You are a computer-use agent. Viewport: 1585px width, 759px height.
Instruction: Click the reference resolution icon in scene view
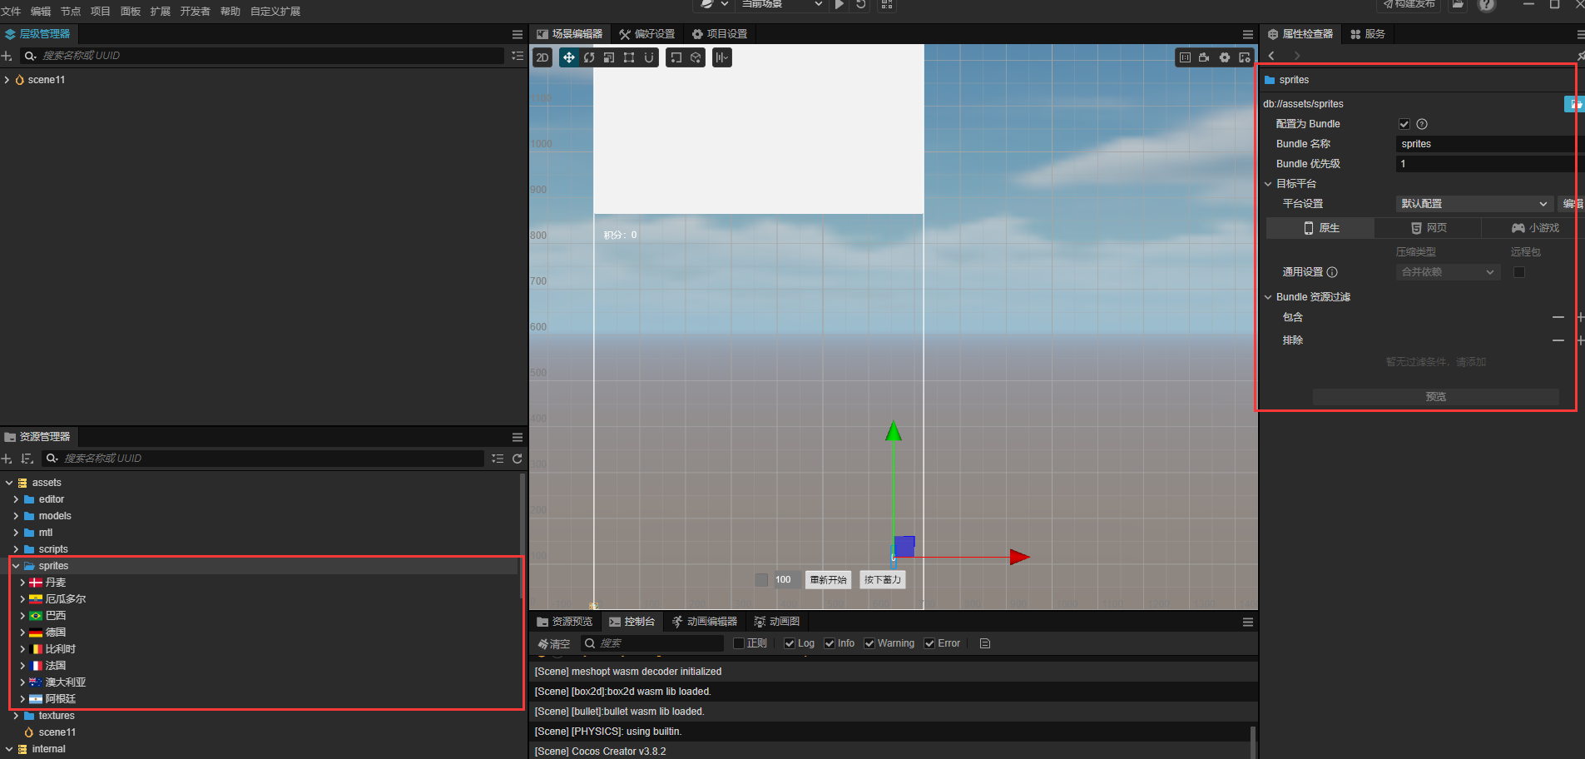tap(1185, 57)
